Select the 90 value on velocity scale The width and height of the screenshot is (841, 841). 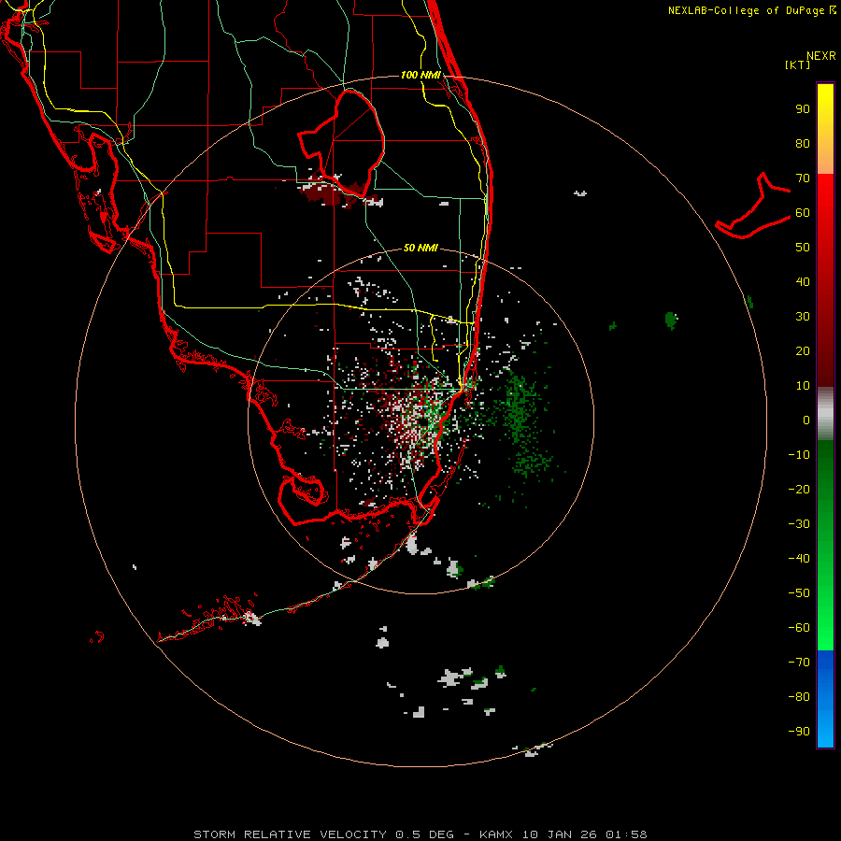point(803,109)
